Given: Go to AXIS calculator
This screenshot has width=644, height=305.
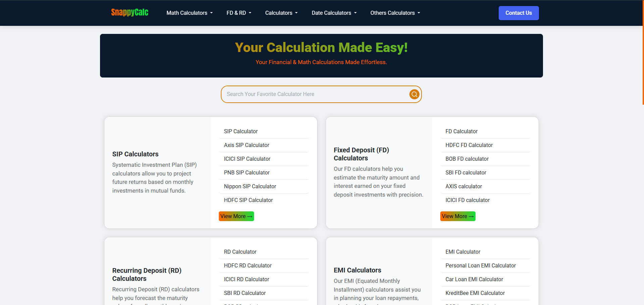Looking at the screenshot, I should 485,186.
